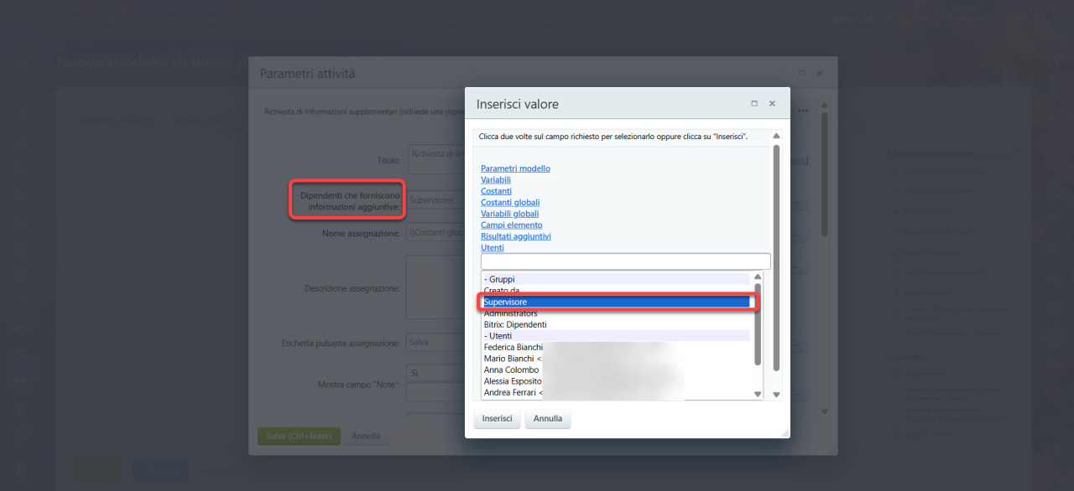This screenshot has width=1074, height=491.
Task: Click the Nome assegnazione field
Action: [435, 233]
